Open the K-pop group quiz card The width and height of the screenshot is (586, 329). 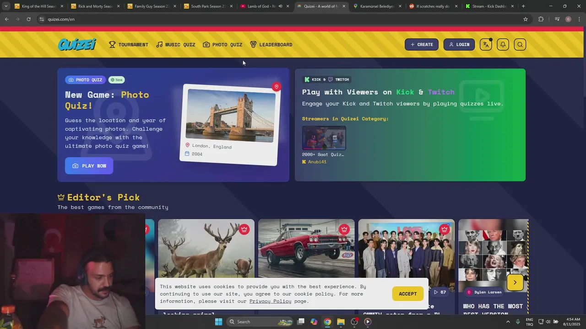coord(407,266)
